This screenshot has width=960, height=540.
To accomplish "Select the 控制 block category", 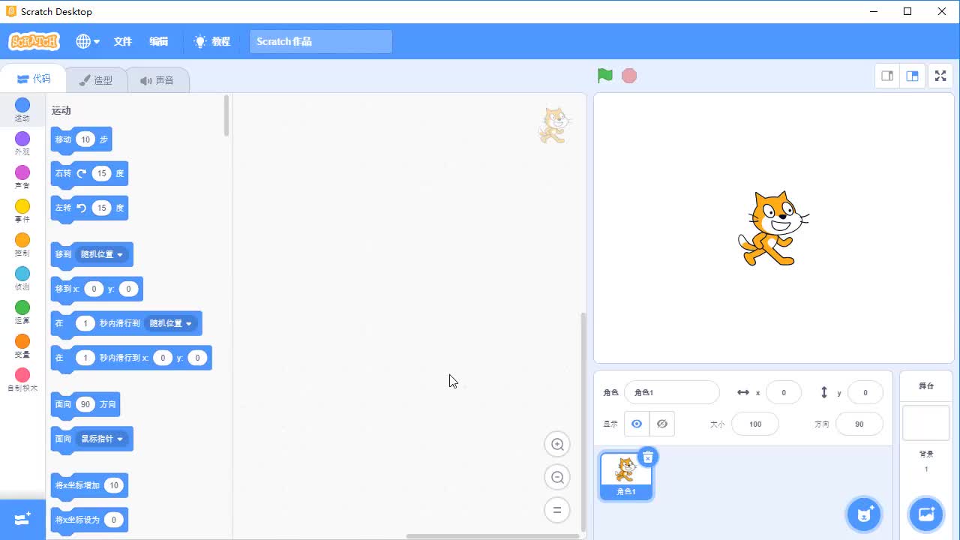I will pyautogui.click(x=22, y=244).
